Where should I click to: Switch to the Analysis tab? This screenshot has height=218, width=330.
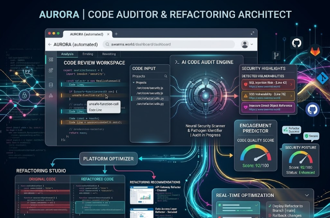67,54
